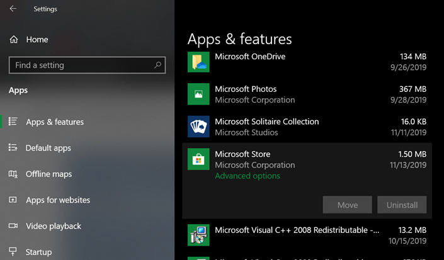Select Microsoft Photos entry name
The height and width of the screenshot is (260, 444).
coord(246,89)
